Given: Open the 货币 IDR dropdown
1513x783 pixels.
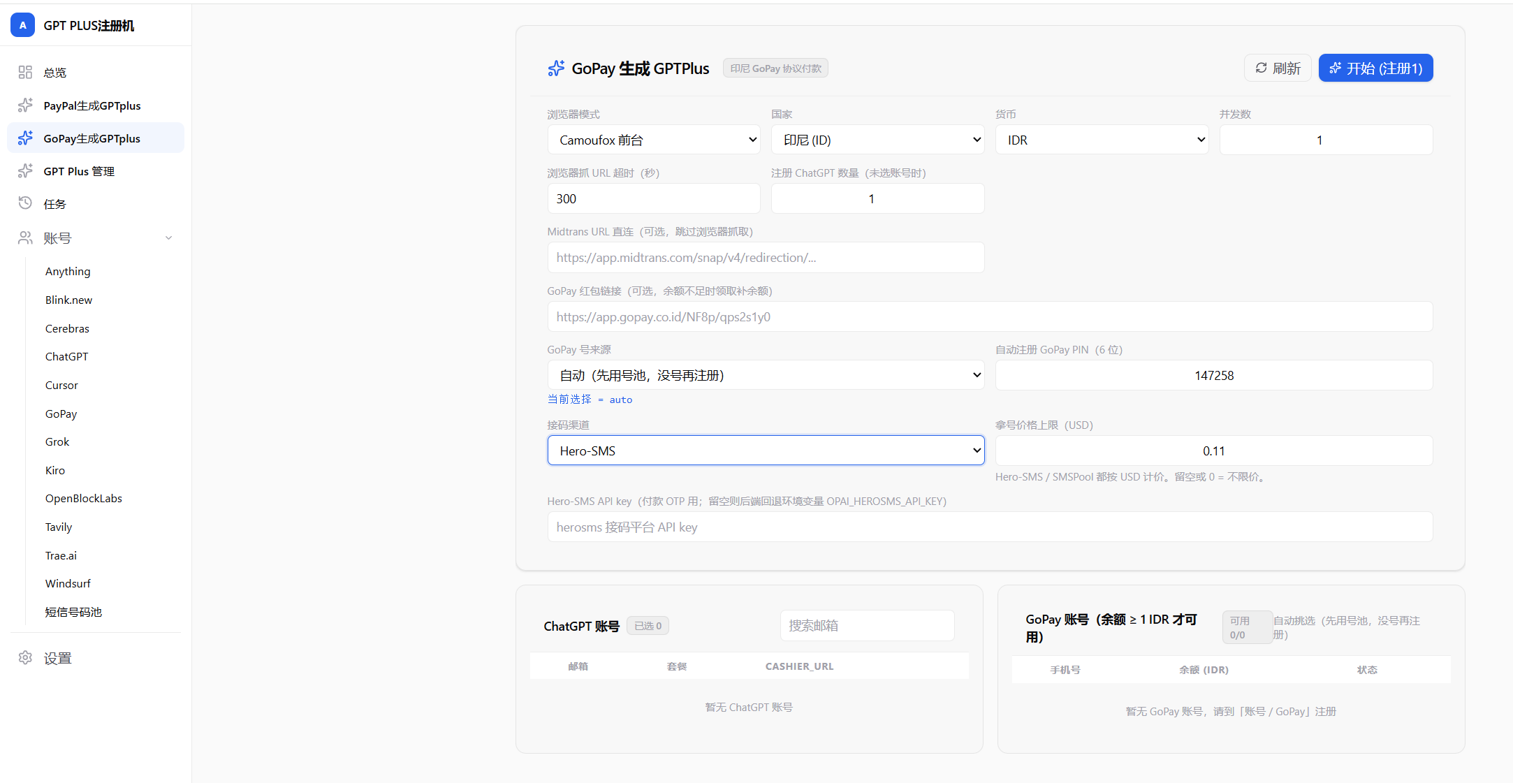Looking at the screenshot, I should click(1102, 140).
